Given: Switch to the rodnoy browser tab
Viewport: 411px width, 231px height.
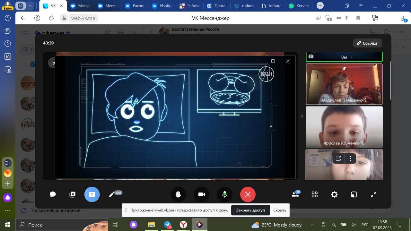Looking at the screenshot, I should tap(245, 6).
